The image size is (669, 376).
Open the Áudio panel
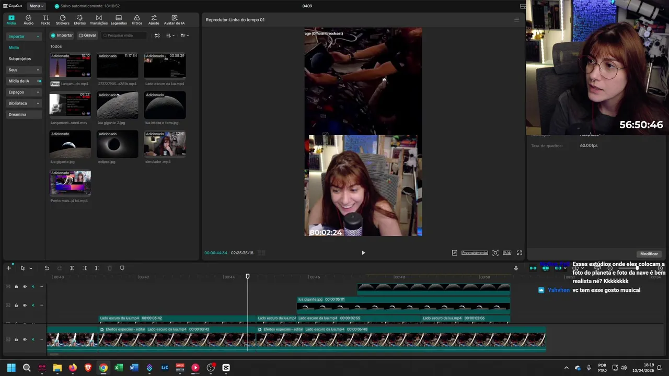(28, 20)
